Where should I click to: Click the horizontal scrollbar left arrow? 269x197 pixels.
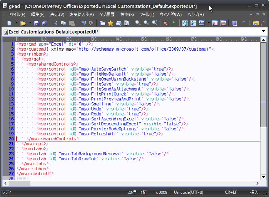(x=5, y=183)
